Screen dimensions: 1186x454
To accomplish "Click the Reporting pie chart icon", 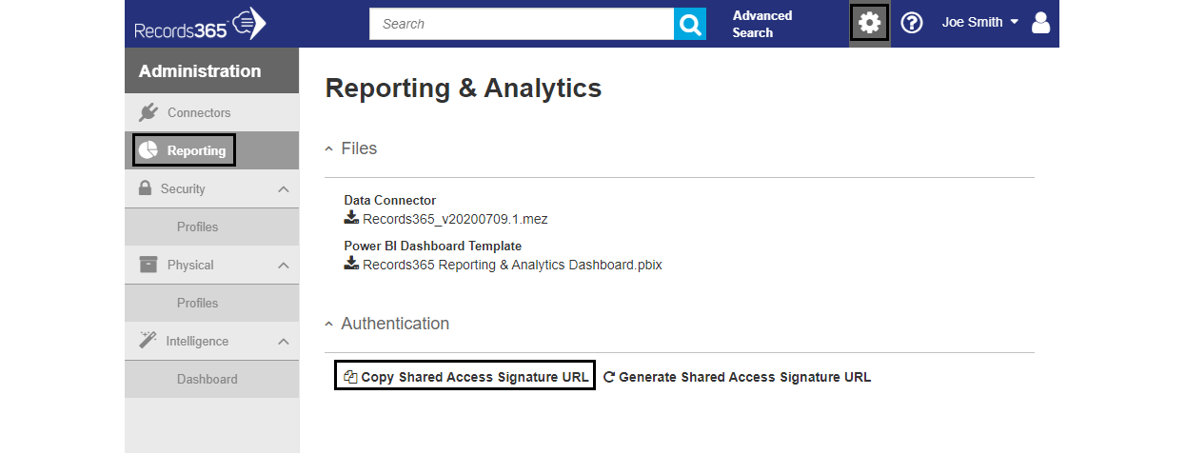I will pyautogui.click(x=147, y=150).
